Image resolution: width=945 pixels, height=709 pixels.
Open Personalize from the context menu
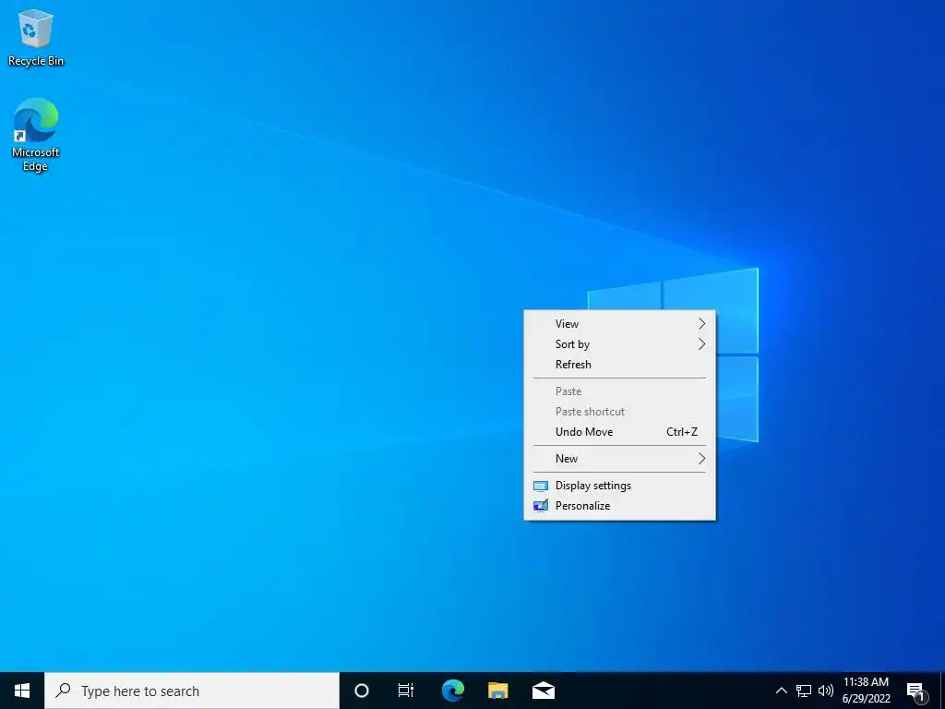[619, 507]
